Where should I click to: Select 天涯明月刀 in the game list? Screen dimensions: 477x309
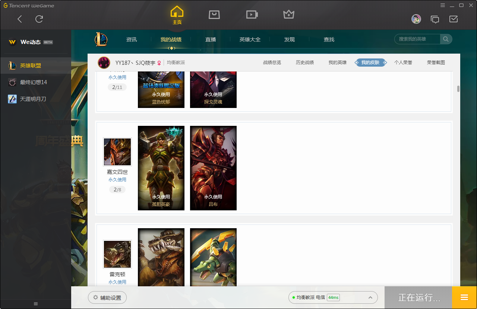click(x=35, y=99)
